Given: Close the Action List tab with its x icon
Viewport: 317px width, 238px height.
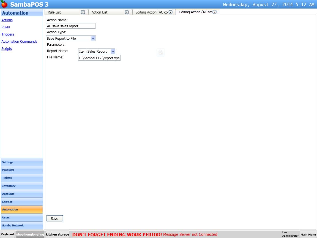Looking at the screenshot, I should (127, 12).
